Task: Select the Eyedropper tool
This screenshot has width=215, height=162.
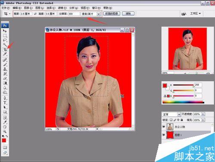Action: click(x=5, y=122)
